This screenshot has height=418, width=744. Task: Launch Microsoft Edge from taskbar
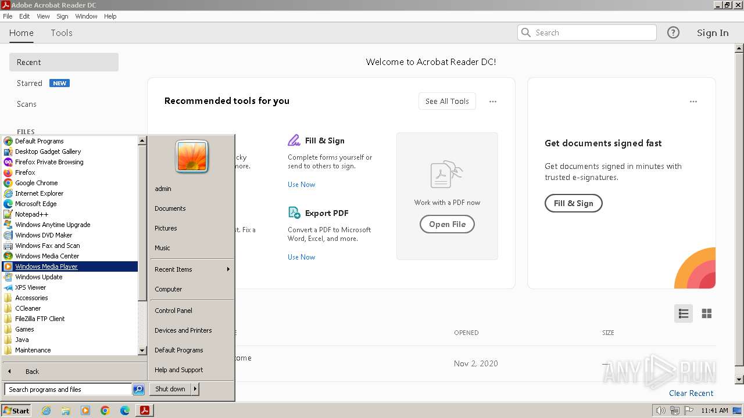click(x=125, y=410)
